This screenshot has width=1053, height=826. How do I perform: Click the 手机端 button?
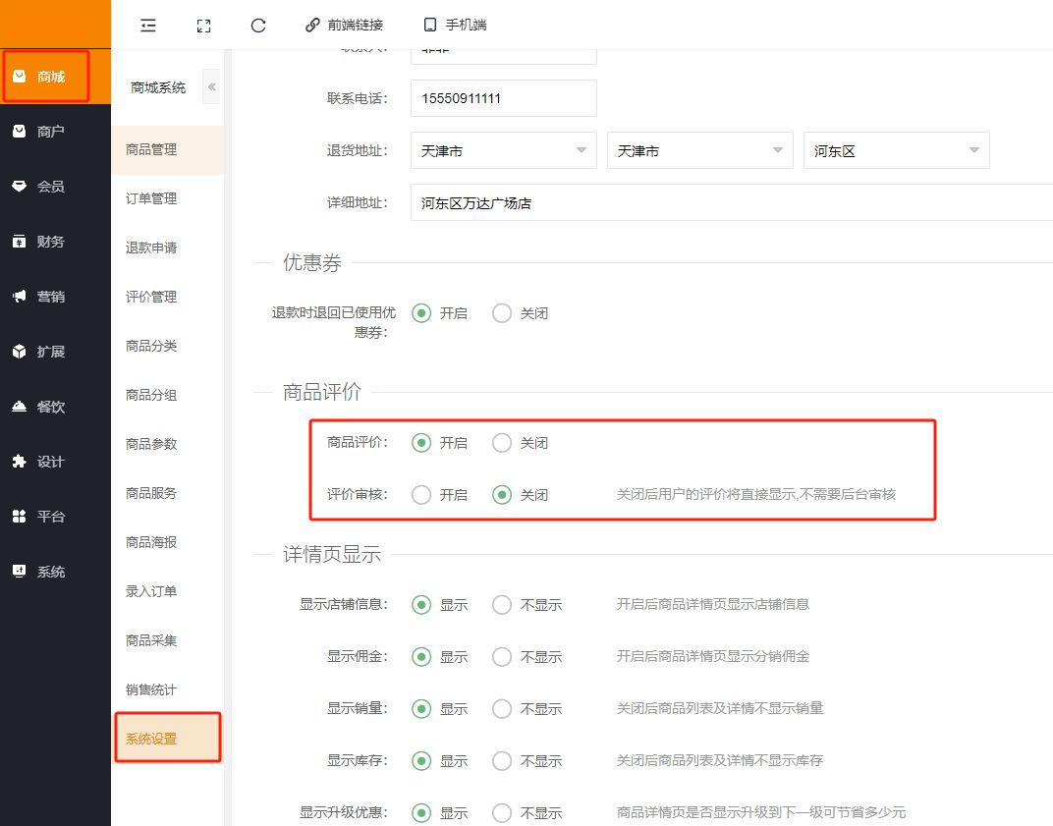click(x=455, y=26)
